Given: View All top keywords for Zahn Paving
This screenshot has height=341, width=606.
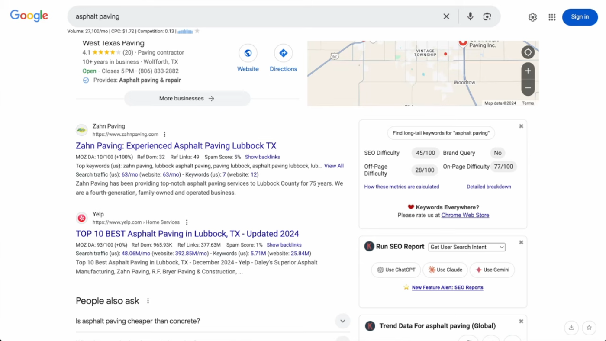Looking at the screenshot, I should (334, 166).
